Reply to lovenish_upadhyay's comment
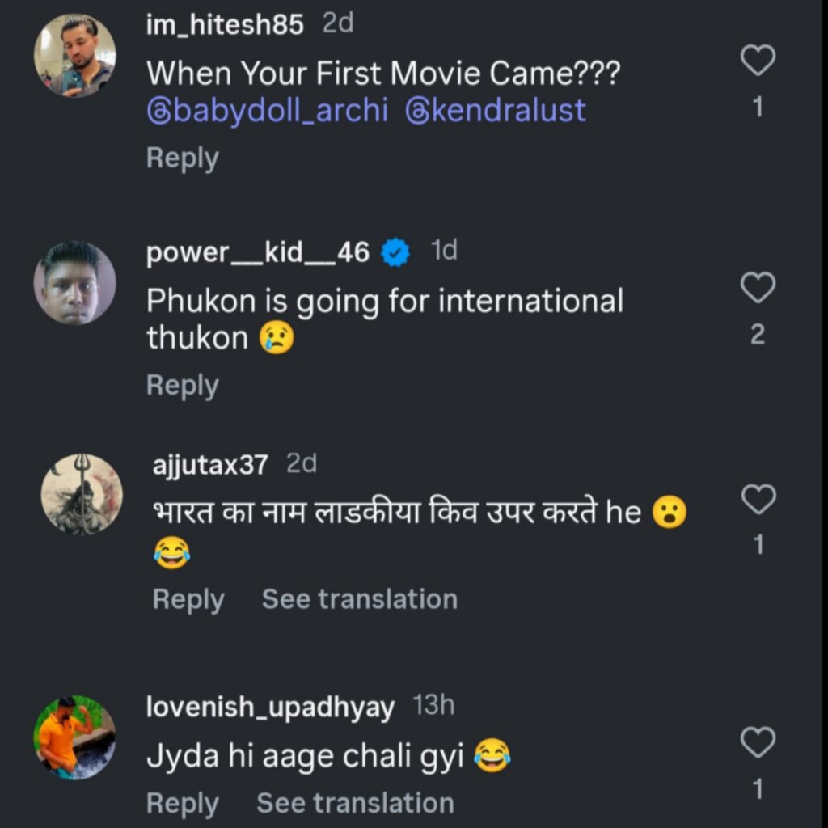 182,803
